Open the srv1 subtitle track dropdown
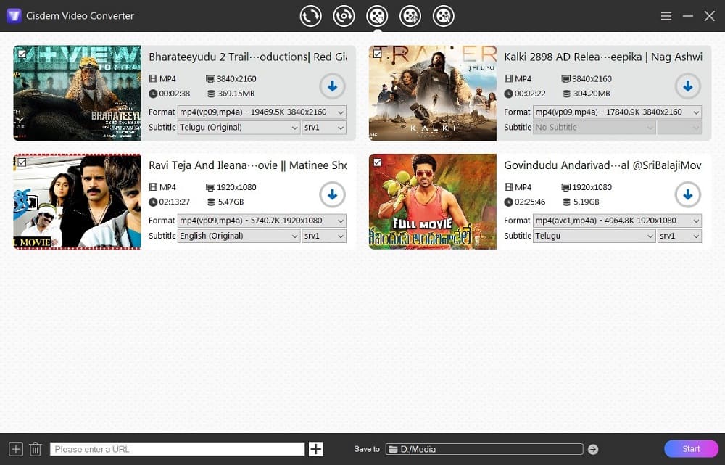The width and height of the screenshot is (725, 465). pyautogui.click(x=324, y=127)
